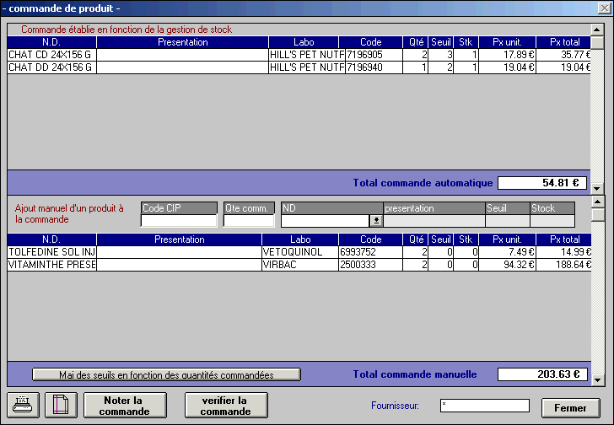The height and width of the screenshot is (425, 614).
Task: Click inside the ND combo box text field
Action: coord(325,221)
